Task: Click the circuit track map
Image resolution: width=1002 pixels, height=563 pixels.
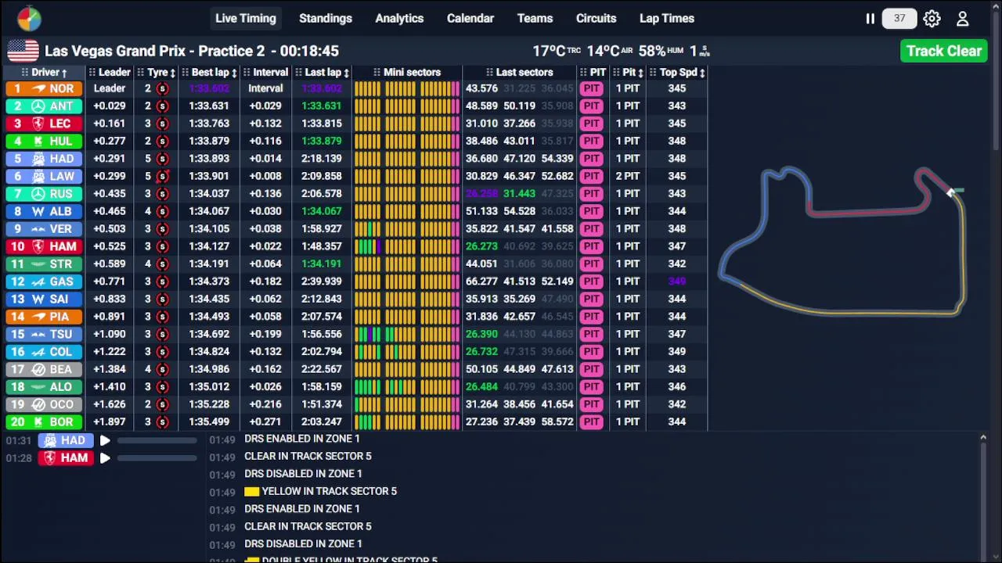Action: [x=842, y=241]
